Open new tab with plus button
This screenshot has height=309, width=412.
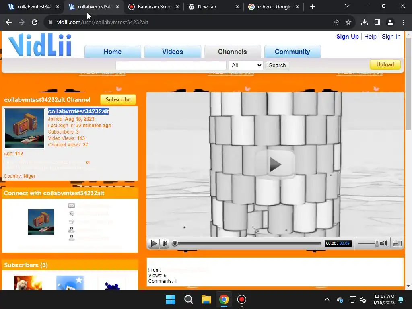[312, 7]
